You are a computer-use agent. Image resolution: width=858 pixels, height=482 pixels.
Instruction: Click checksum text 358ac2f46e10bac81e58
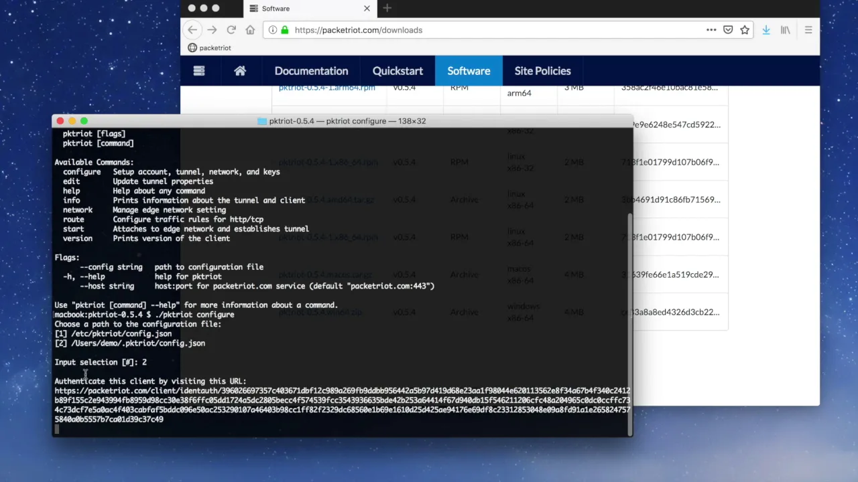click(669, 88)
